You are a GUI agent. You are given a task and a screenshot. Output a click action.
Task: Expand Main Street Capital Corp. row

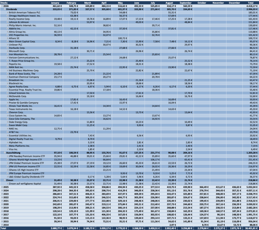8,41
